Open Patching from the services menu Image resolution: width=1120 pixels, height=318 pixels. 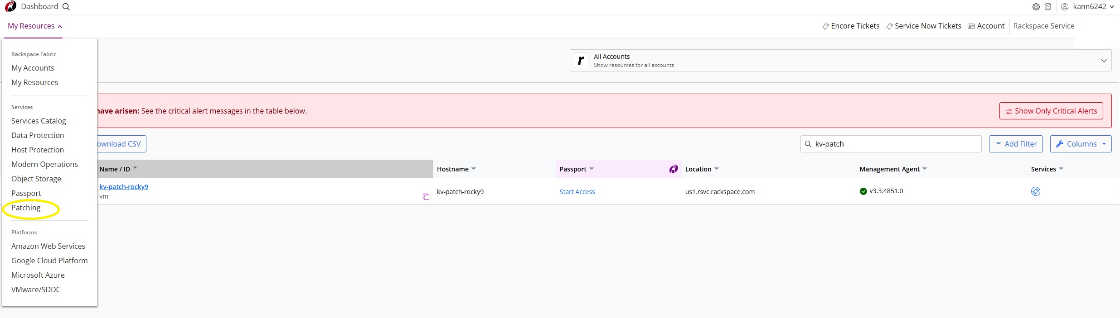pyautogui.click(x=26, y=208)
